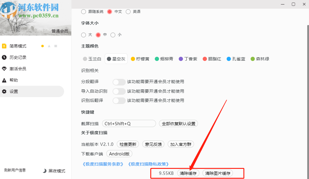Select the yellow dot mode indicator
Image resolution: width=309 pixels, height=179 pixels.
coord(43,46)
